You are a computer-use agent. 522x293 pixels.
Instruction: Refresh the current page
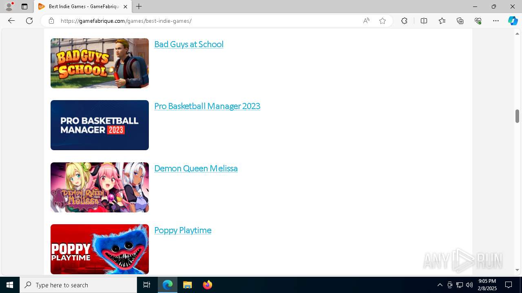click(29, 21)
